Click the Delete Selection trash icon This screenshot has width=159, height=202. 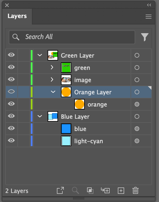[135, 191]
